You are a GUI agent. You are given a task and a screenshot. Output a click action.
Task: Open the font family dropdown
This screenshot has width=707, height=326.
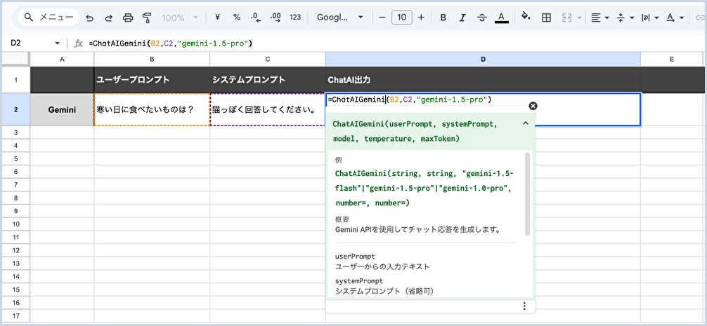pyautogui.click(x=340, y=18)
